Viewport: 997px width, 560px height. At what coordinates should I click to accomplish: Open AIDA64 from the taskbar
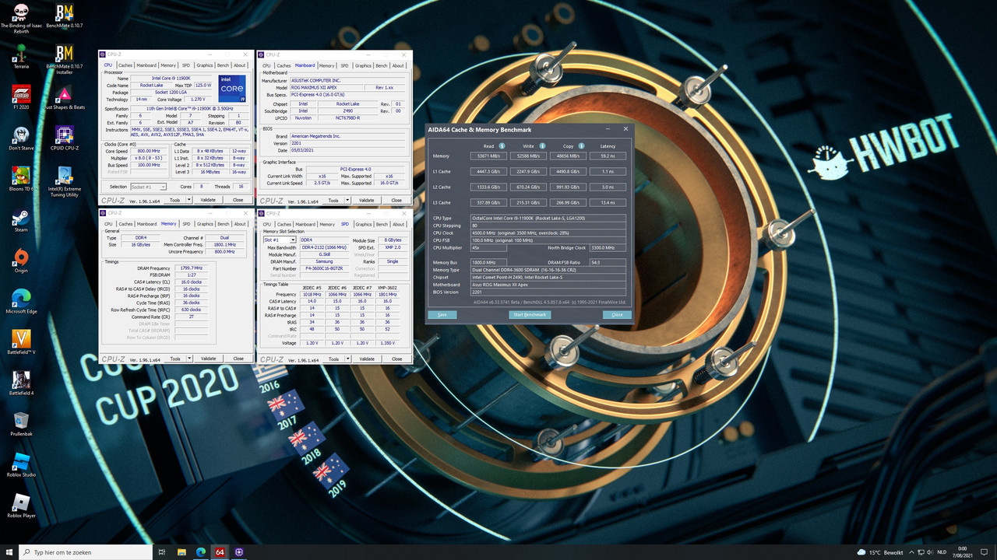point(220,551)
